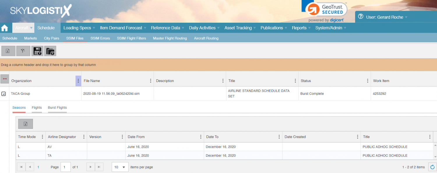The width and height of the screenshot is (437, 173).
Task: Click the save-with-filter toolbar icon
Action: tap(37, 51)
